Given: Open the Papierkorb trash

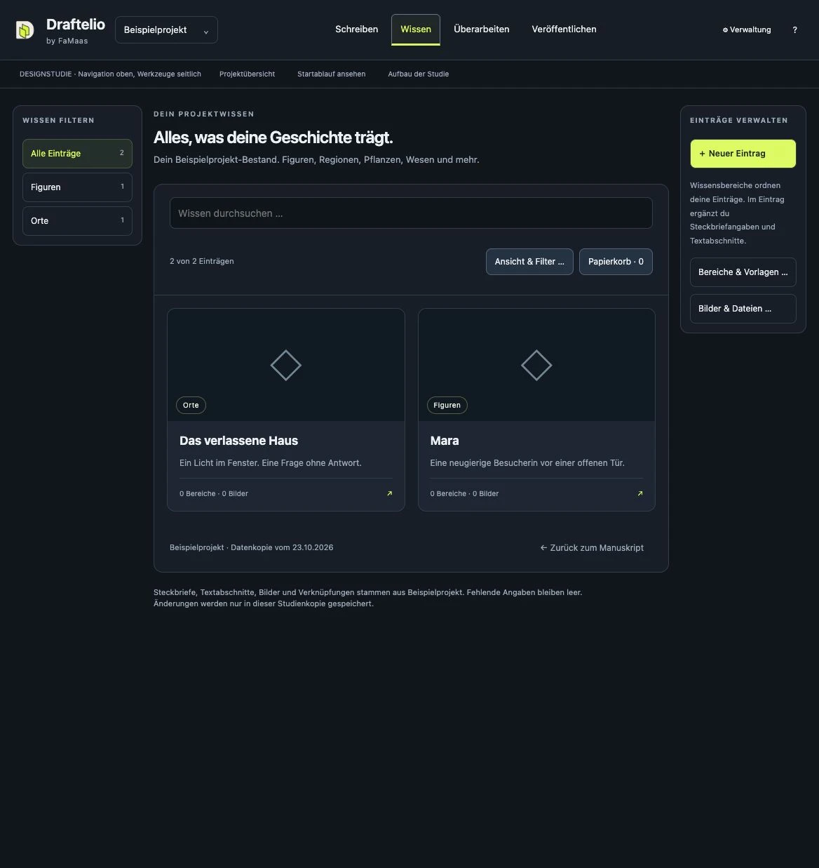Looking at the screenshot, I should click(616, 262).
